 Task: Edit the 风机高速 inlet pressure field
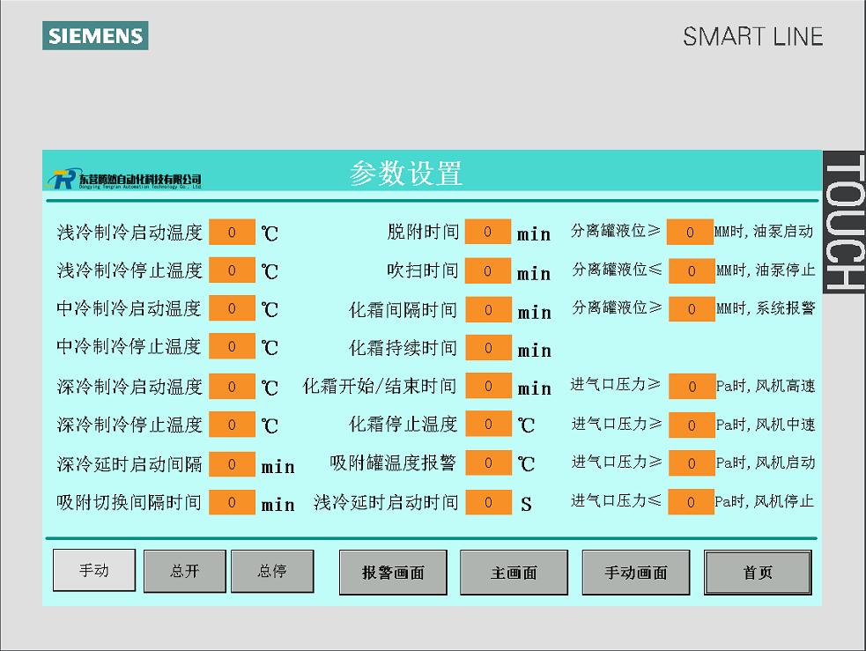point(692,387)
